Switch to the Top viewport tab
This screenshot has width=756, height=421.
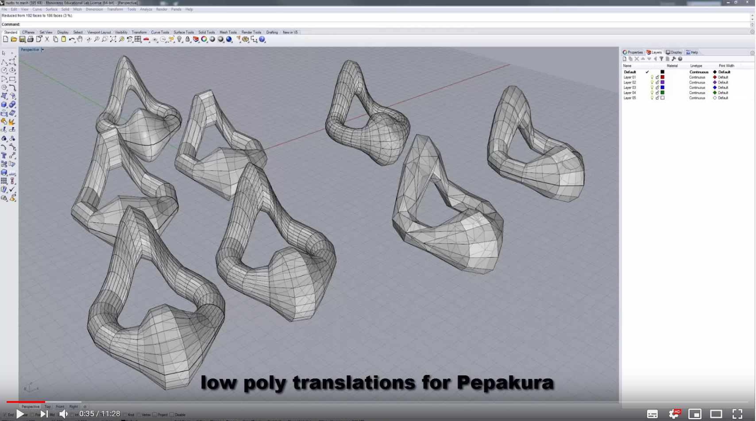47,406
